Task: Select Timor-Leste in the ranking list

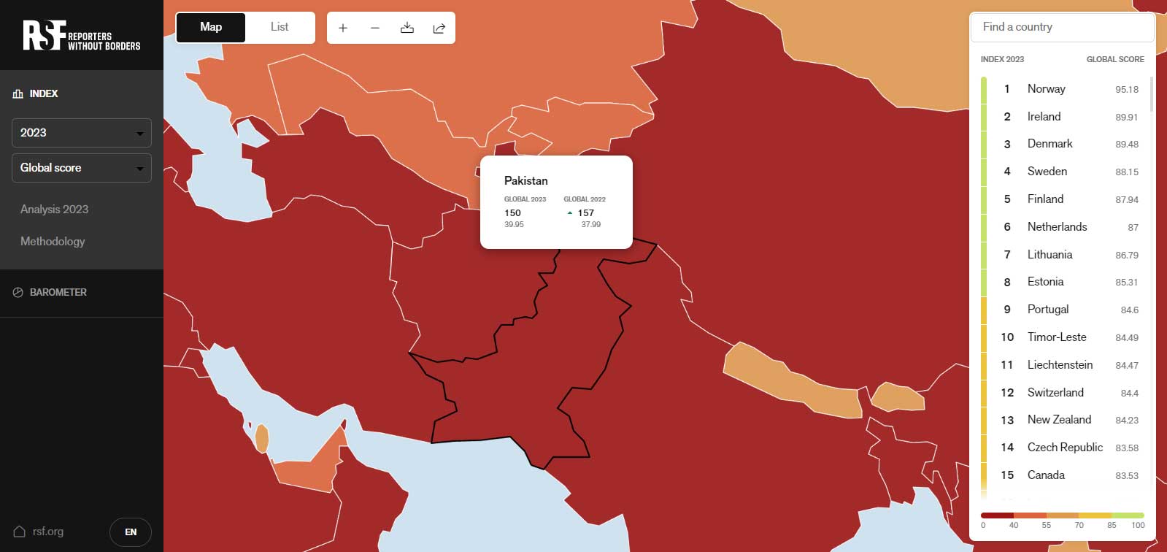Action: (1057, 337)
